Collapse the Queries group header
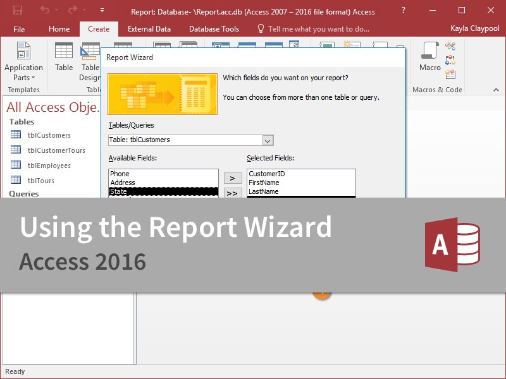506x379 pixels. pos(24,193)
